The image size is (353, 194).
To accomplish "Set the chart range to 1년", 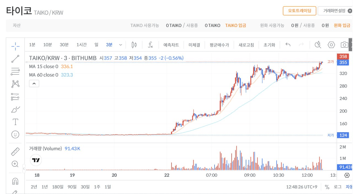I will (x=45, y=187).
